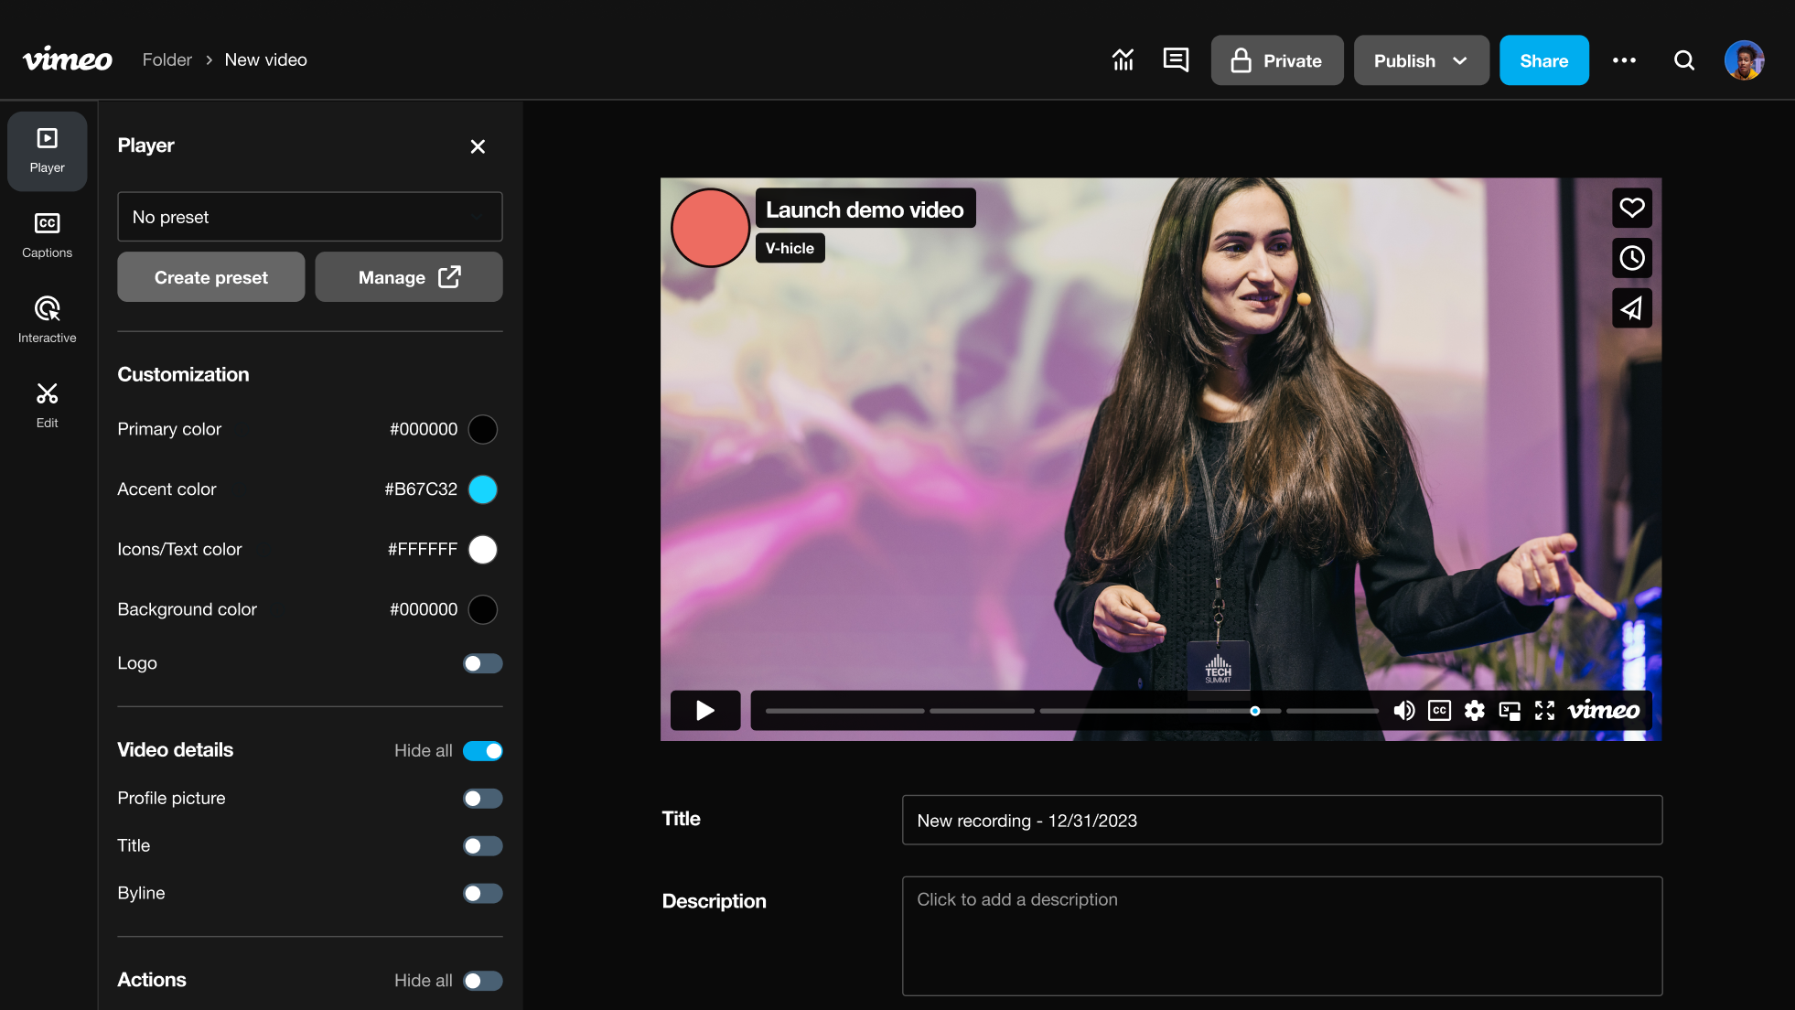
Task: Toggle the Byline visibility switch
Action: click(x=482, y=893)
